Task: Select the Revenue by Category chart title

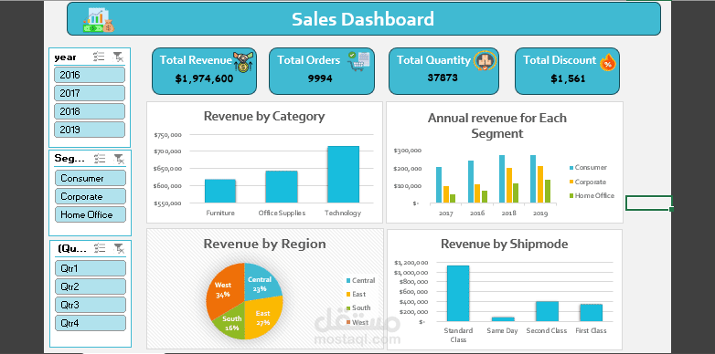Action: pyautogui.click(x=264, y=117)
